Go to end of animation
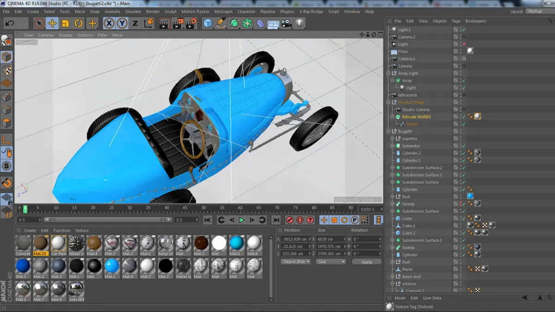This screenshot has width=555, height=312. [x=276, y=220]
